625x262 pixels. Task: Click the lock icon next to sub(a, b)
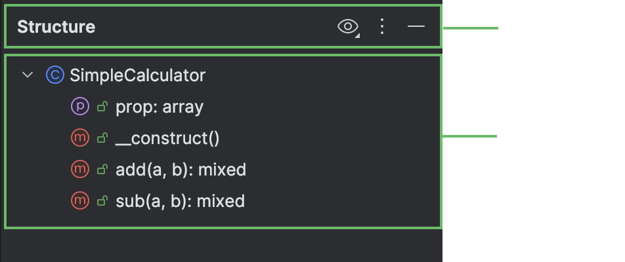click(x=102, y=200)
